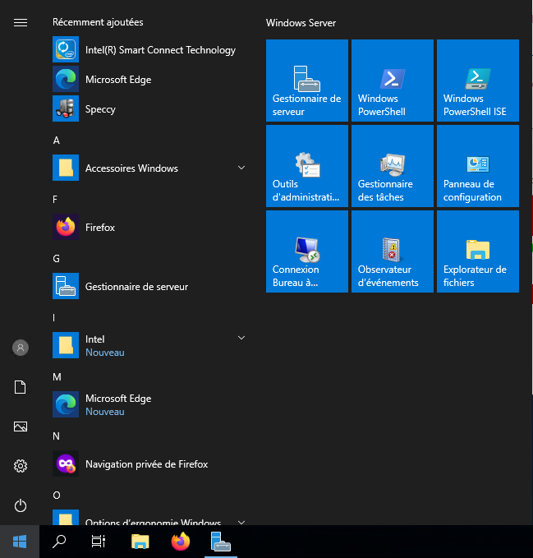The height and width of the screenshot is (558, 533).
Task: Open Task View on the taskbar
Action: tap(99, 542)
